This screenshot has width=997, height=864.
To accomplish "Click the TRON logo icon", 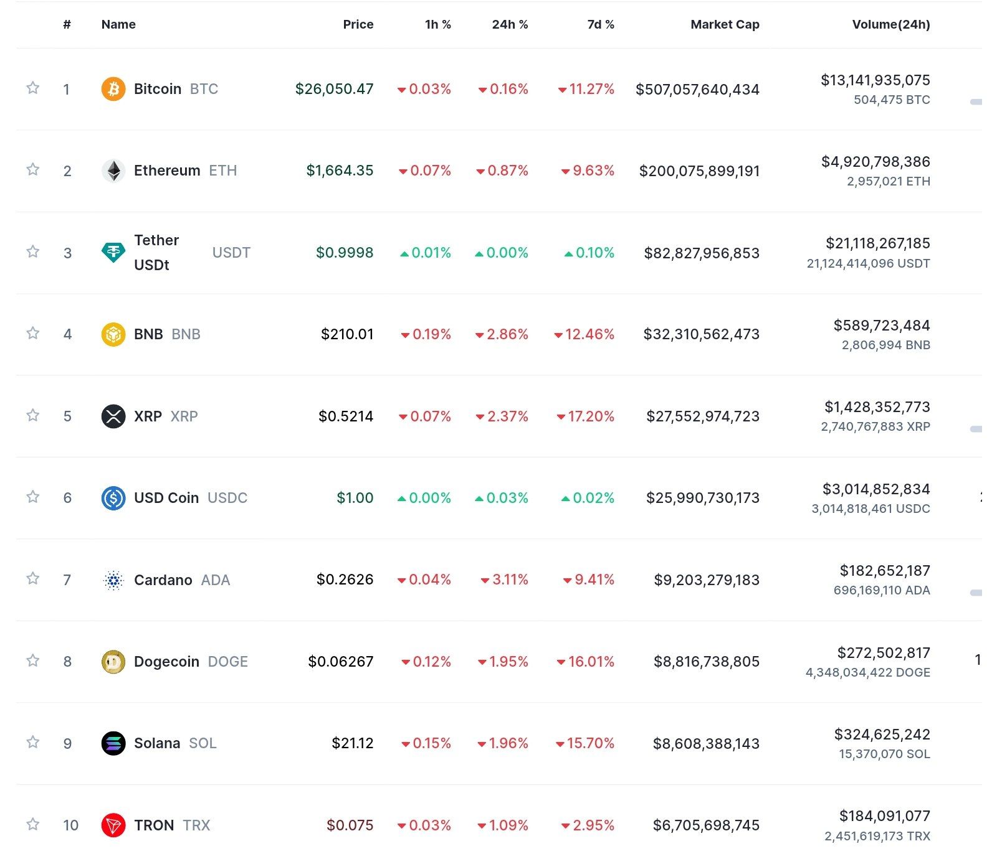I will pos(113,825).
